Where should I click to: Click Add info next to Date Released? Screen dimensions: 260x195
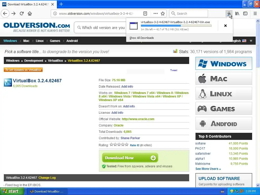click(x=127, y=86)
